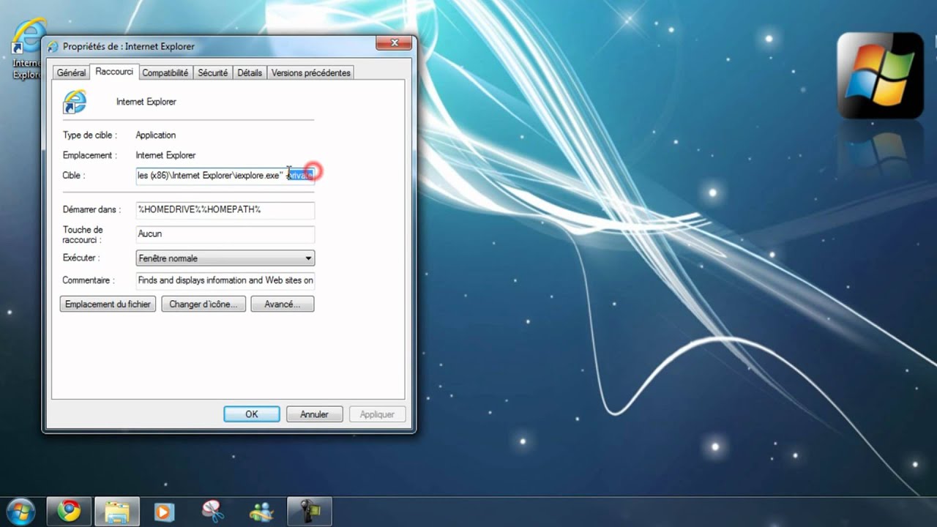Image resolution: width=937 pixels, height=527 pixels.
Task: Click the Type de cible label
Action: (89, 135)
